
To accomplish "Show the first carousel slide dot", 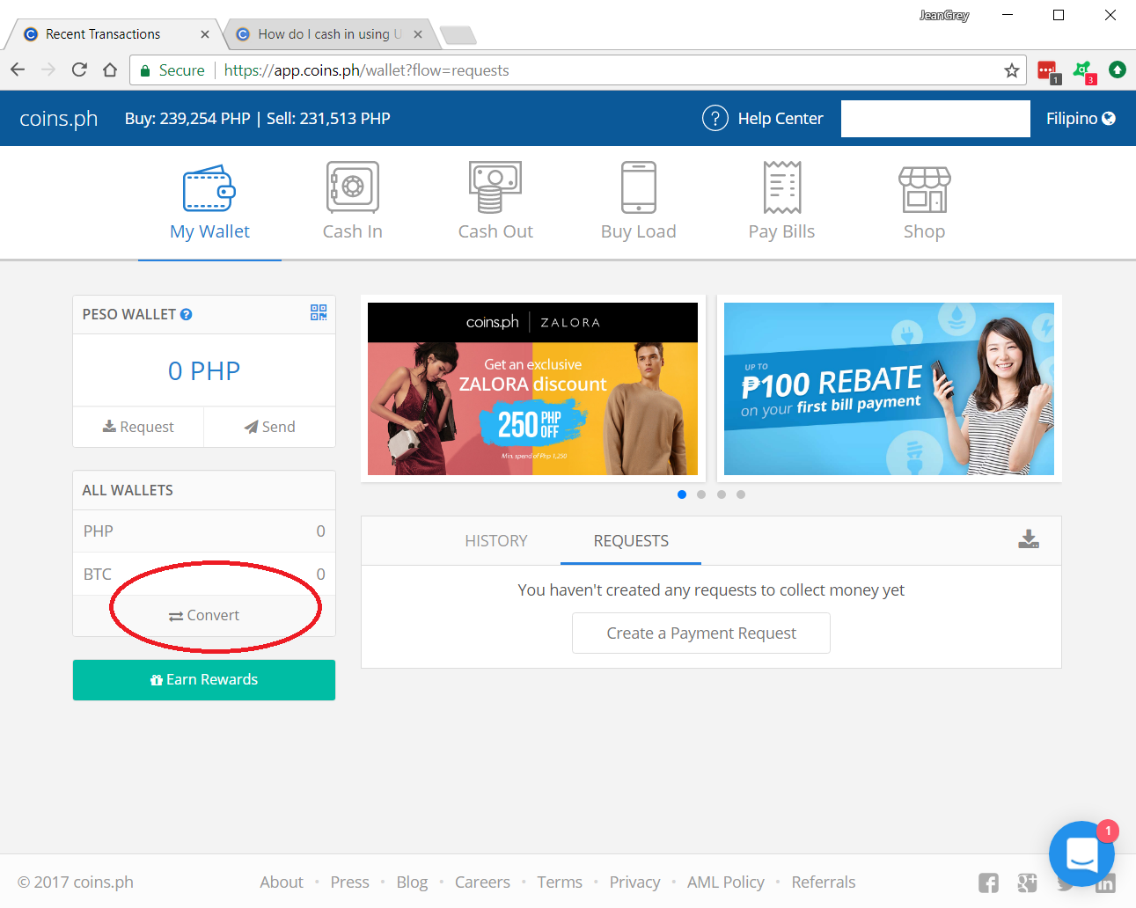I will pos(682,494).
